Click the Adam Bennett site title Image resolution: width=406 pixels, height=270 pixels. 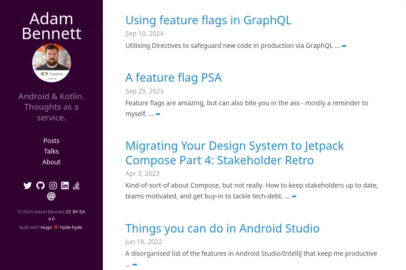[x=51, y=26]
